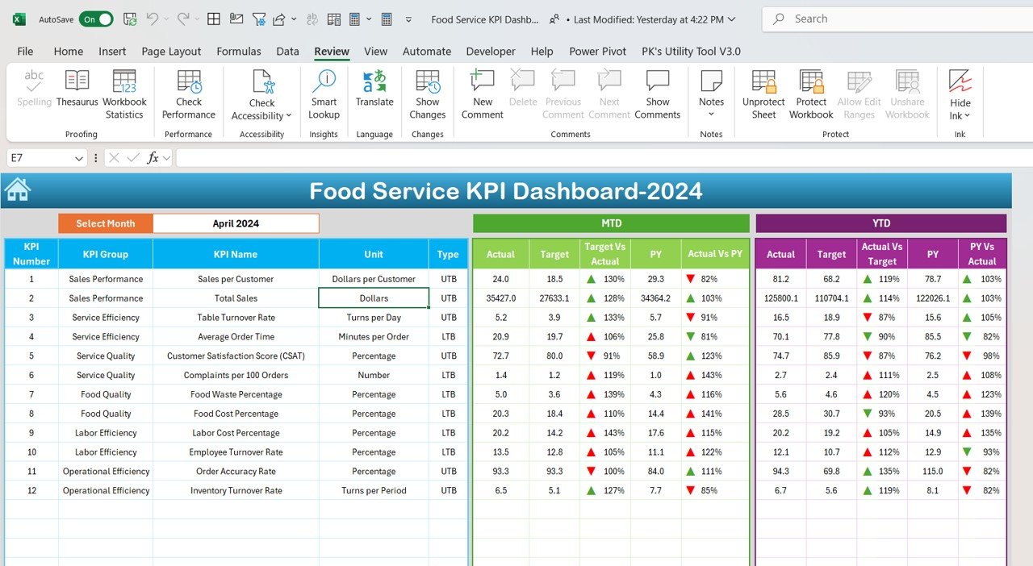The image size is (1033, 566).
Task: Click Show Changes button
Action: [428, 95]
